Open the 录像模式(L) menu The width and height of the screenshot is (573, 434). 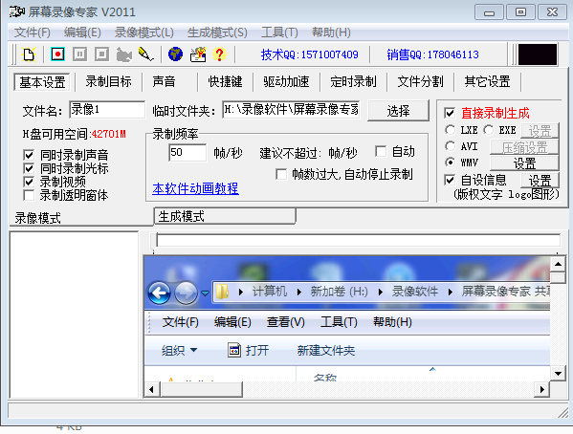tap(144, 33)
